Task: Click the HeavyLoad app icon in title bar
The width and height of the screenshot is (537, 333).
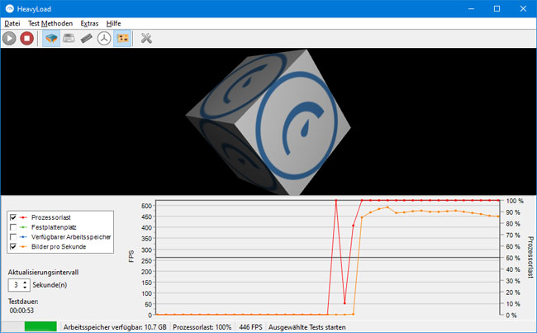Action: tap(9, 9)
